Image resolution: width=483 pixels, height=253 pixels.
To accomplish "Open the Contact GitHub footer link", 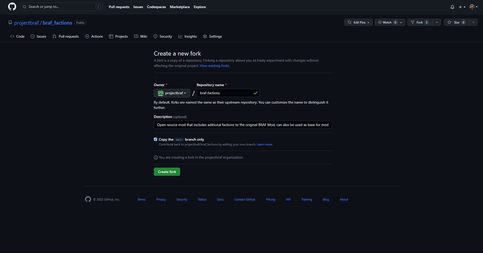I will [x=245, y=199].
